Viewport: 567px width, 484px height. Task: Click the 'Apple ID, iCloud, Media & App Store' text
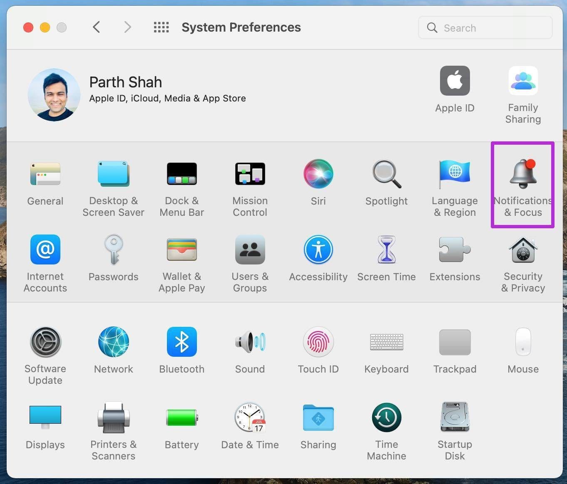pos(167,99)
